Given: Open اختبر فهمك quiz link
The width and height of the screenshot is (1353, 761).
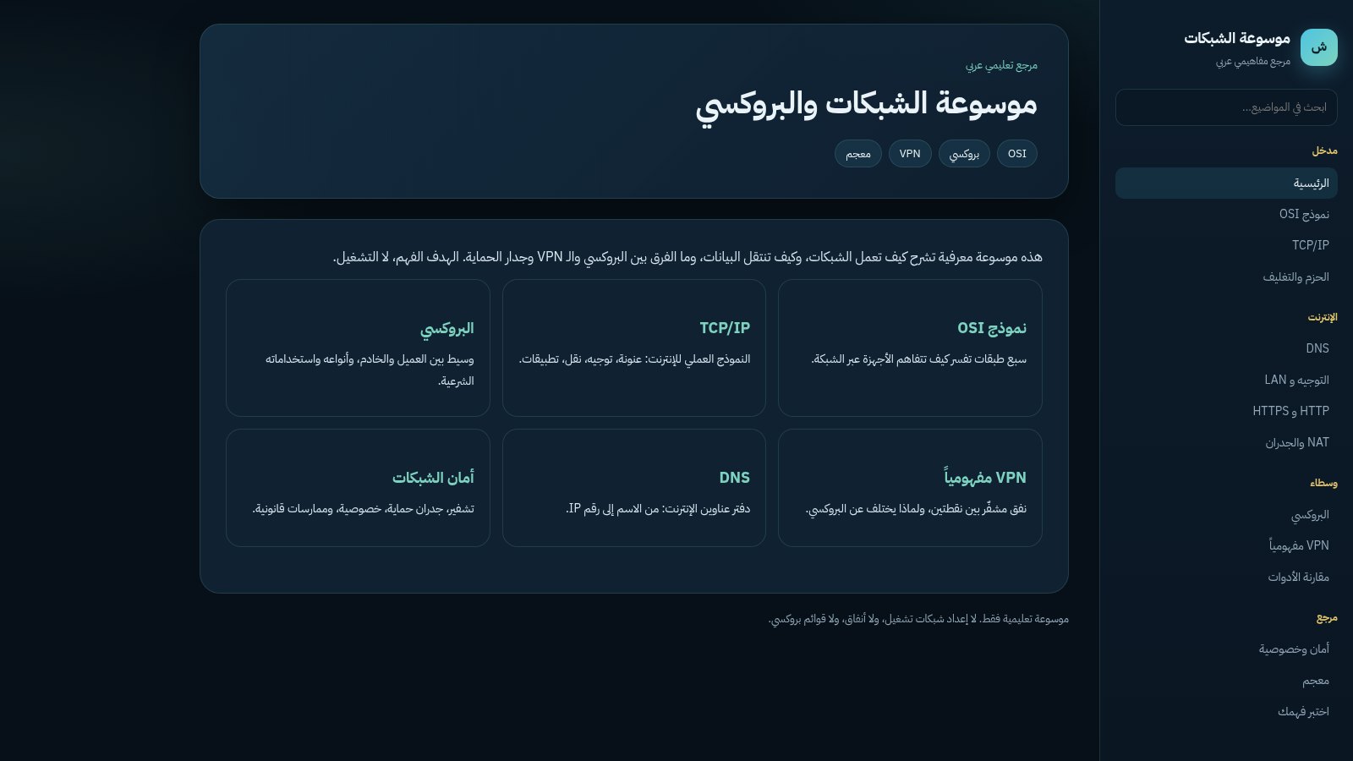Looking at the screenshot, I should click(1226, 712).
